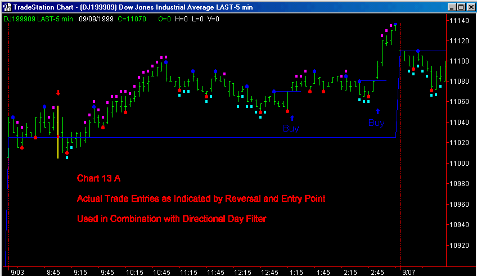The image size is (477, 276).
Task: Click the 11080 price axis label
Action: tap(460, 82)
